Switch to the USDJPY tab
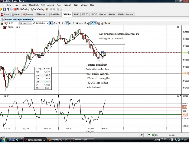The width and height of the screenshot is (189, 143). pos(77,14)
